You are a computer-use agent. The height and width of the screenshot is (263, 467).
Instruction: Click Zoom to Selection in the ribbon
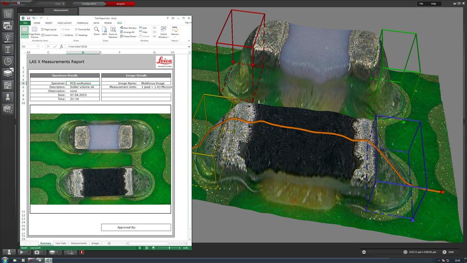pos(113,32)
